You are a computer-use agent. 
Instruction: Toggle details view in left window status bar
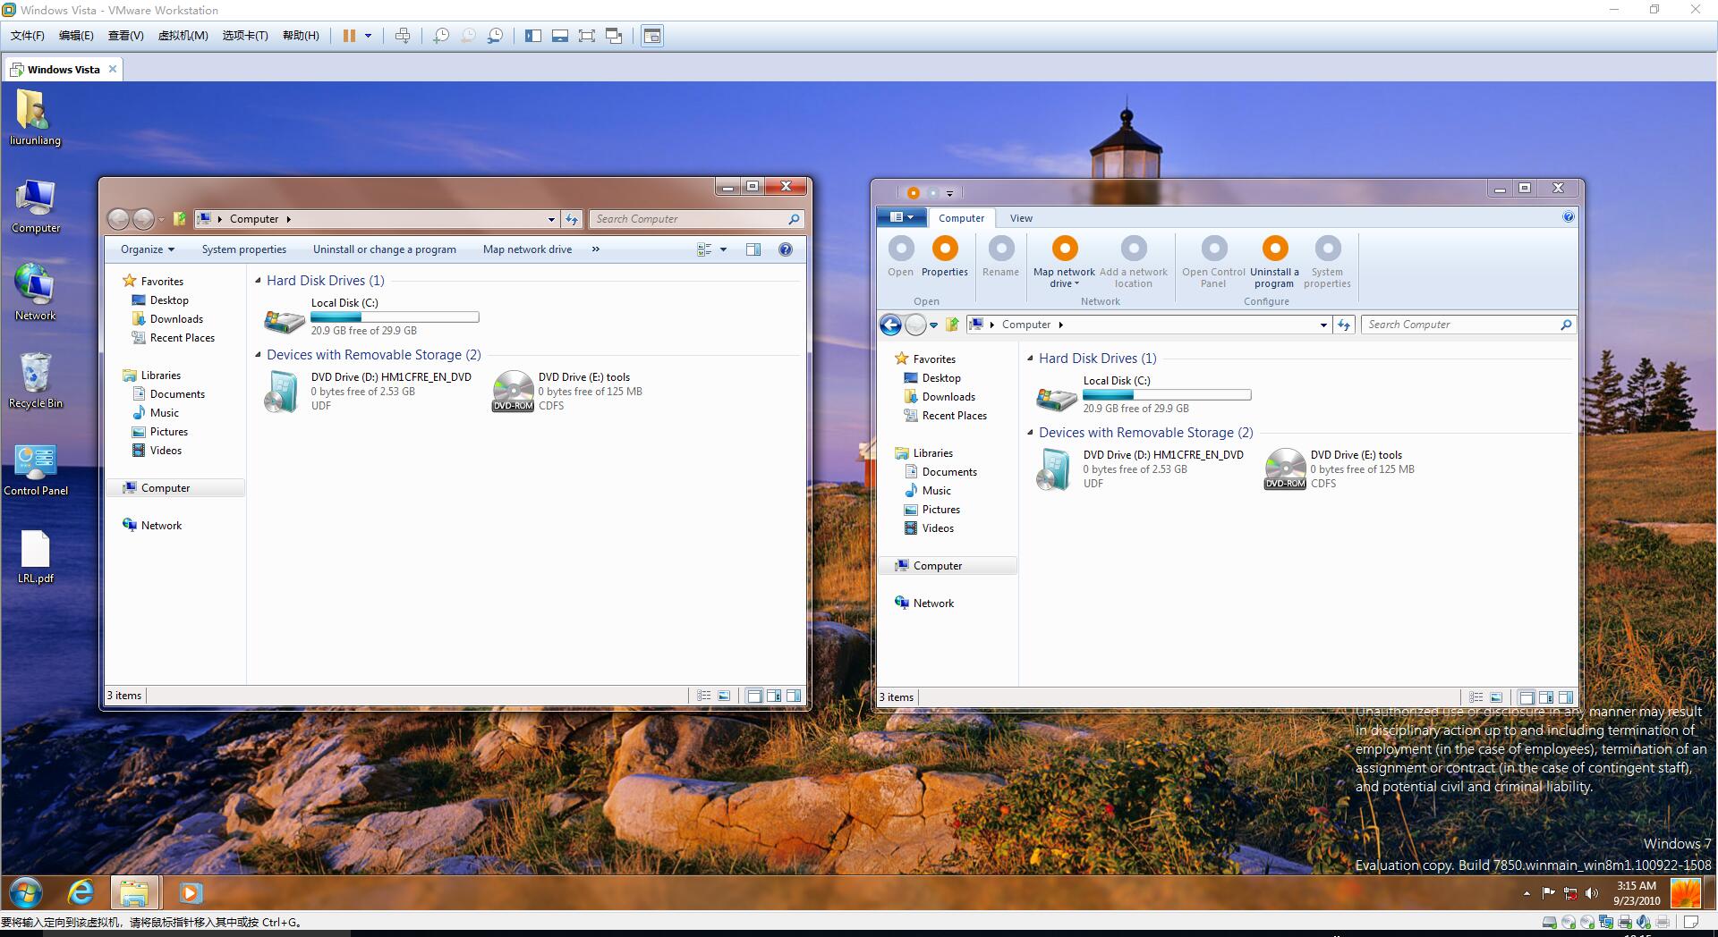(704, 696)
